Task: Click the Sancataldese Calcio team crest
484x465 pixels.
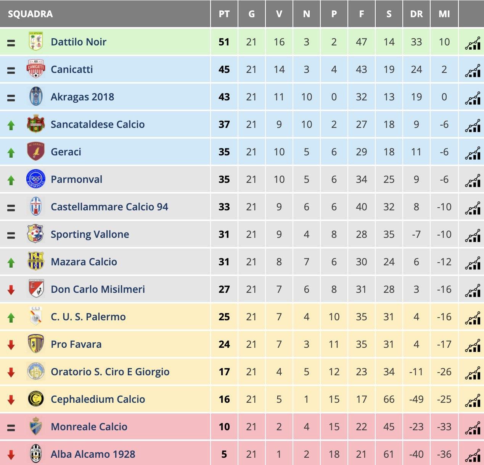Action: [x=36, y=124]
